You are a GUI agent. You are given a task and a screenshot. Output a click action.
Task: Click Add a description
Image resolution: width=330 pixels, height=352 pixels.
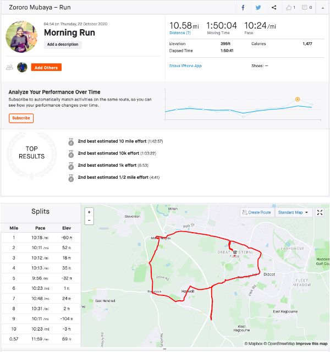(x=63, y=45)
